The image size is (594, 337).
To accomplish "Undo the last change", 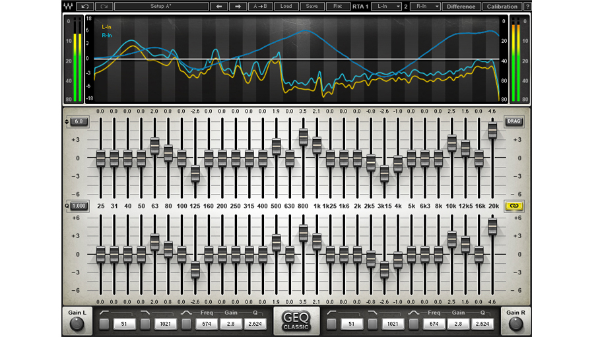I will click(84, 6).
